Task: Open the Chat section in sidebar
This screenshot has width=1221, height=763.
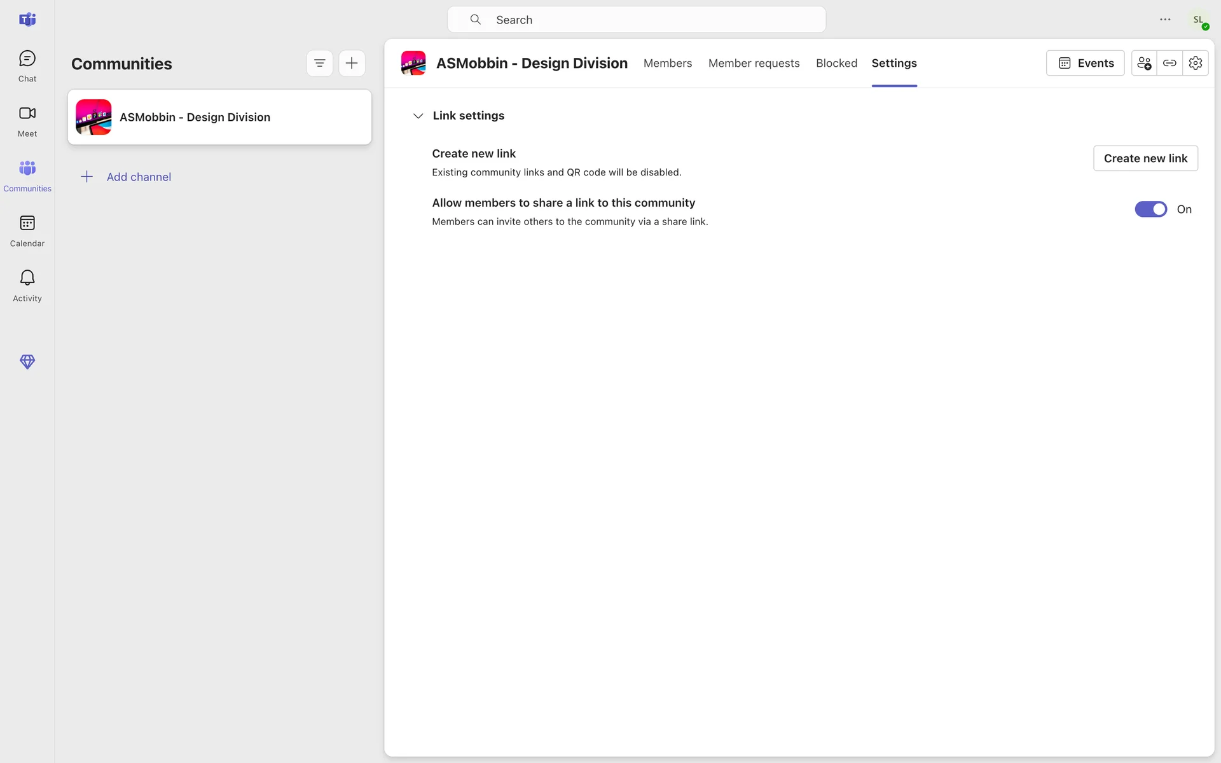Action: click(27, 66)
